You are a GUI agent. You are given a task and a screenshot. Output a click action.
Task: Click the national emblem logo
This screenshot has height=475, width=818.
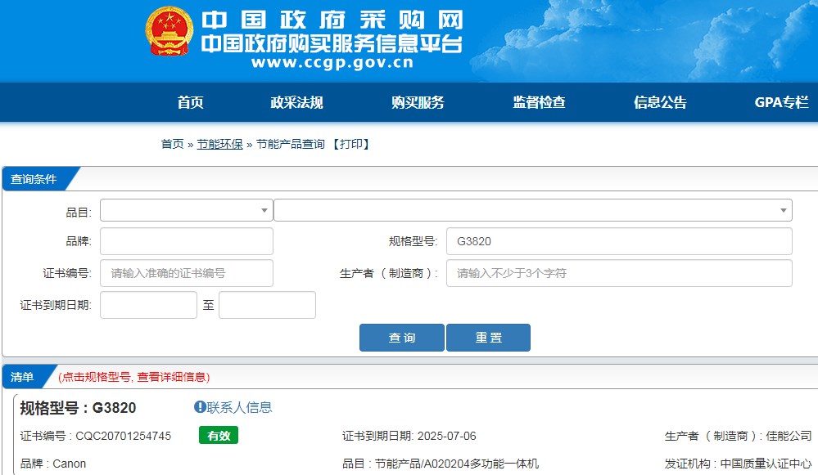click(169, 31)
